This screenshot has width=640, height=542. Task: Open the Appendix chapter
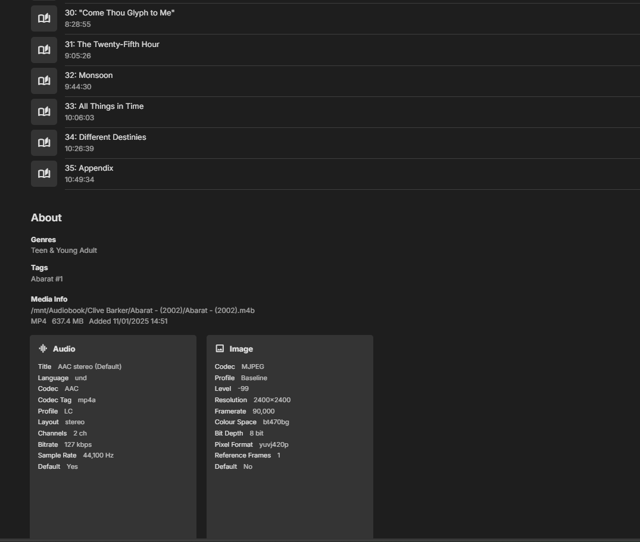tap(89, 168)
